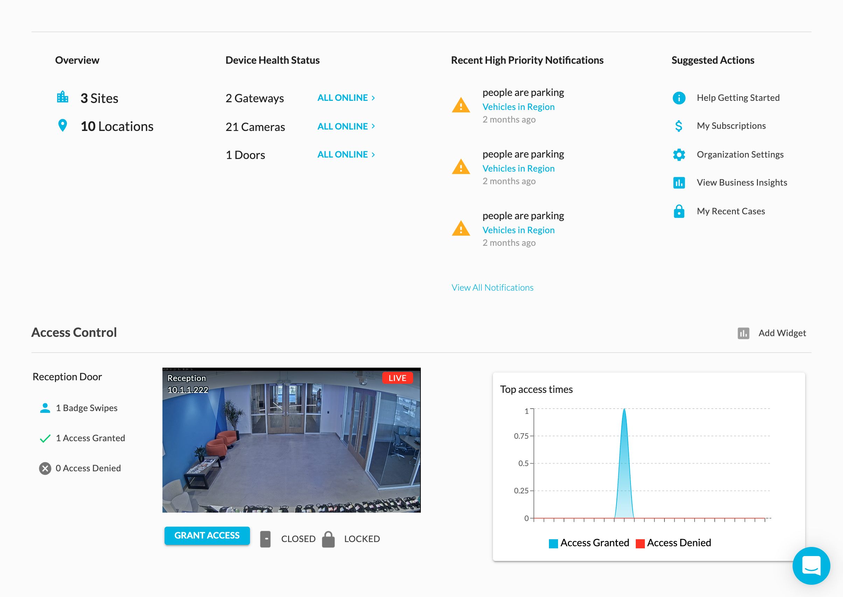Screen dimensions: 843x597
Task: Open Cameras ALL ONLINE status
Action: 342,126
